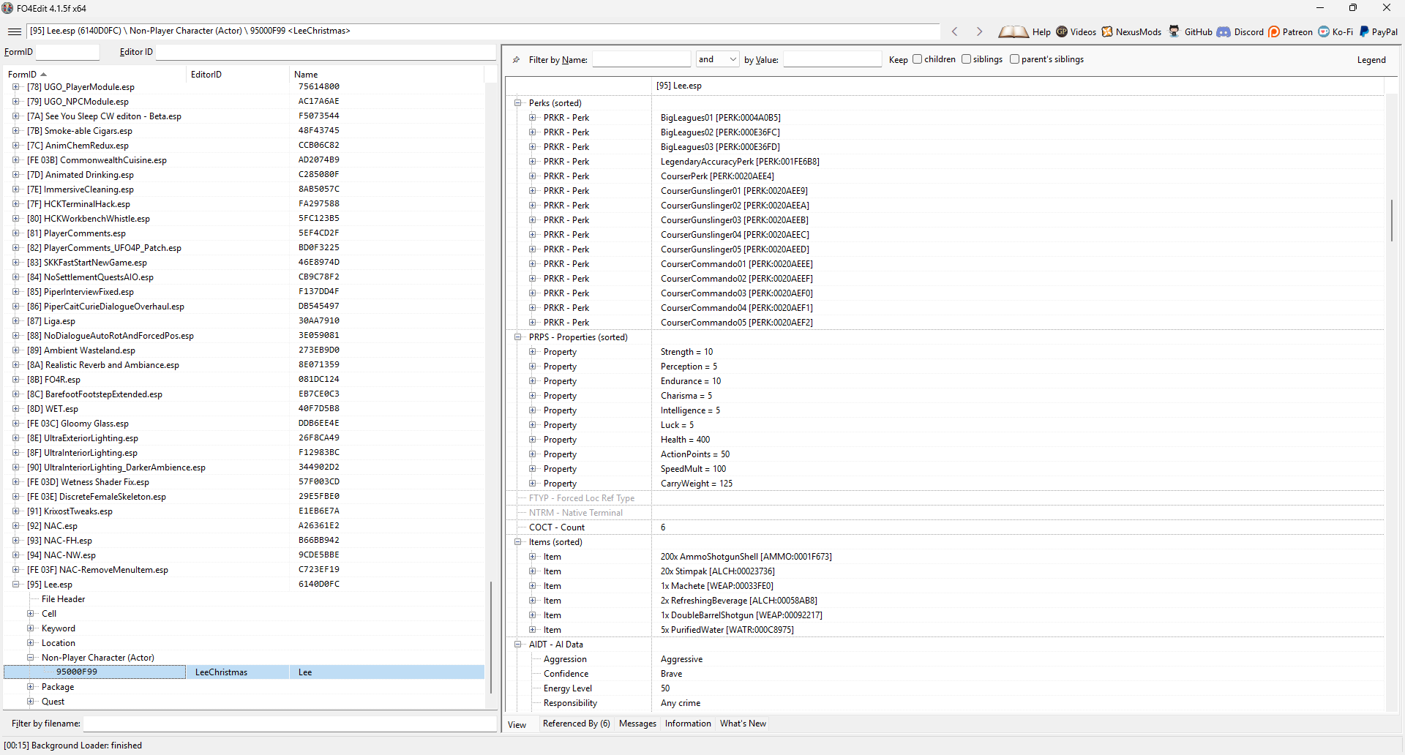Image resolution: width=1405 pixels, height=755 pixels.
Task: Click the FO4Edit app icon in title bar
Action: click(7, 8)
